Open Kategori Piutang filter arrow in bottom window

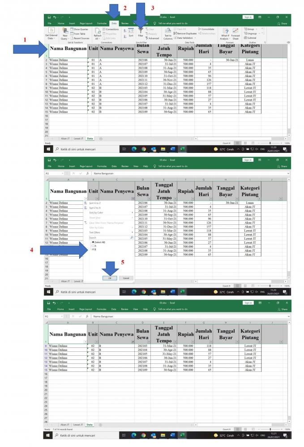tap(260, 342)
